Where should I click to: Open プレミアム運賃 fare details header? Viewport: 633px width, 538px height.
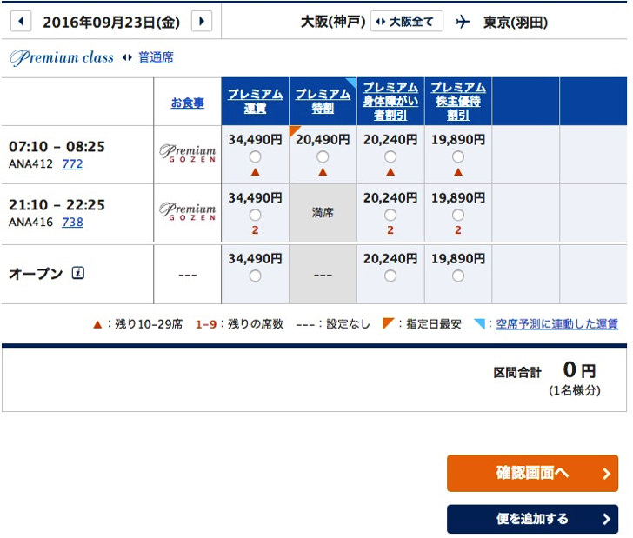[x=255, y=101]
